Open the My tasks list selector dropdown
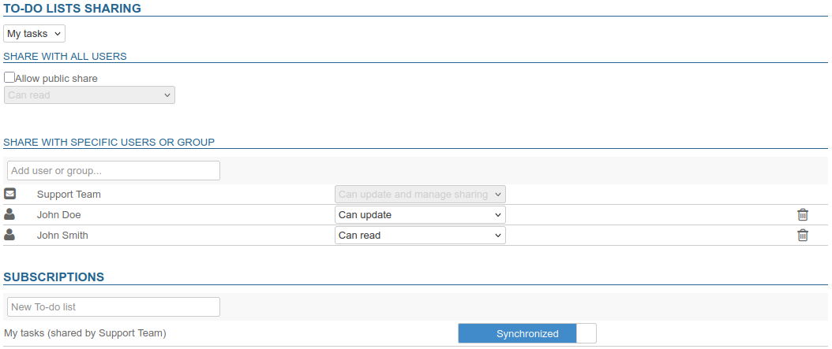Screen dimensions: 832x349 coord(34,34)
